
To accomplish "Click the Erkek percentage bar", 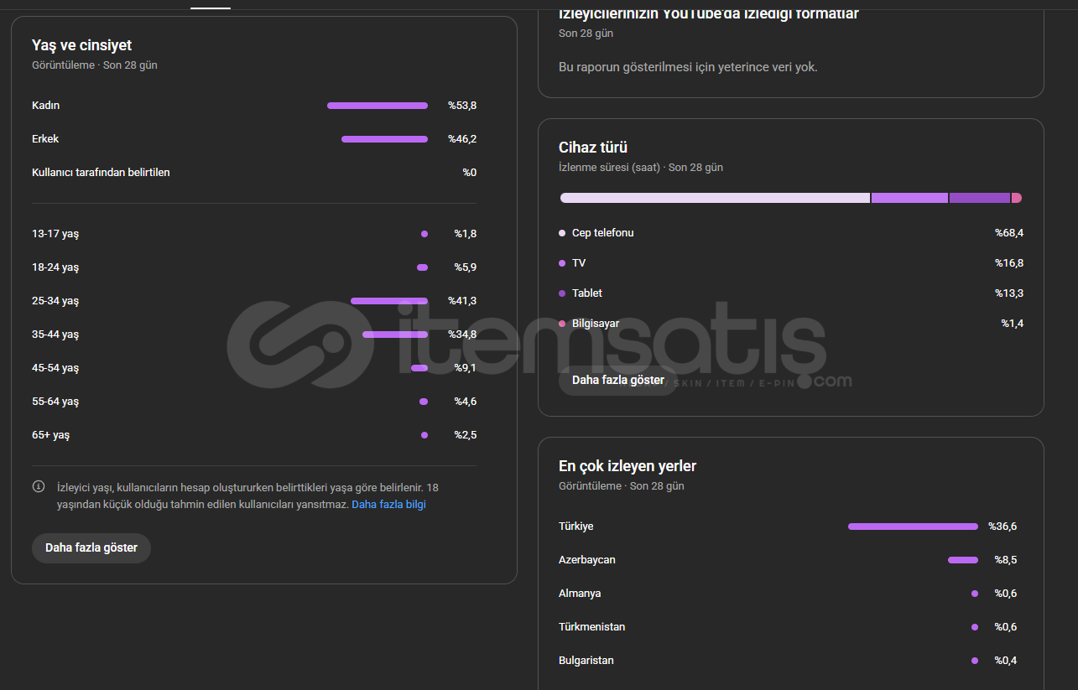I will 384,139.
